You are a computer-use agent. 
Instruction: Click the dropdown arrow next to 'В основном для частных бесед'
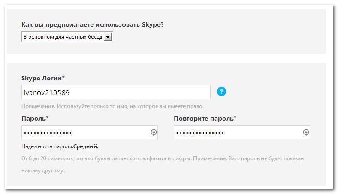point(108,37)
